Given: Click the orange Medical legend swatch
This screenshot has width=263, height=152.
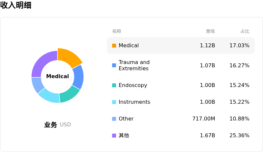Looking at the screenshot, I should (114, 46).
